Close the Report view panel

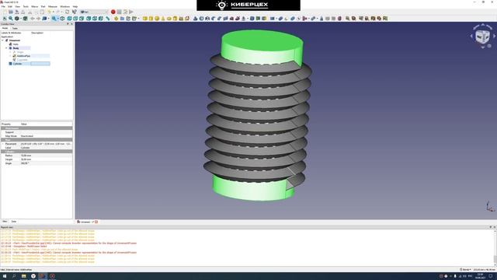495,227
